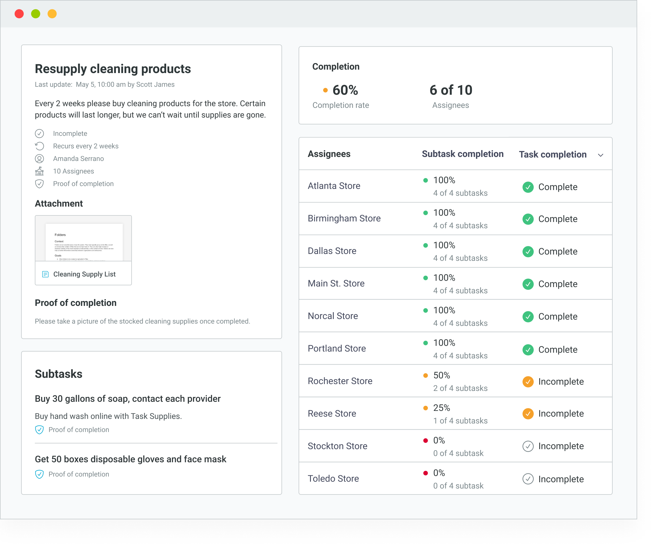Screen dimensions: 668x557
Task: Click the 10 Assignees building icon
Action: 39,171
